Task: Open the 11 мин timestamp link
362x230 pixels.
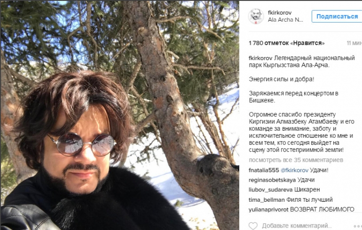Action: click(x=354, y=43)
